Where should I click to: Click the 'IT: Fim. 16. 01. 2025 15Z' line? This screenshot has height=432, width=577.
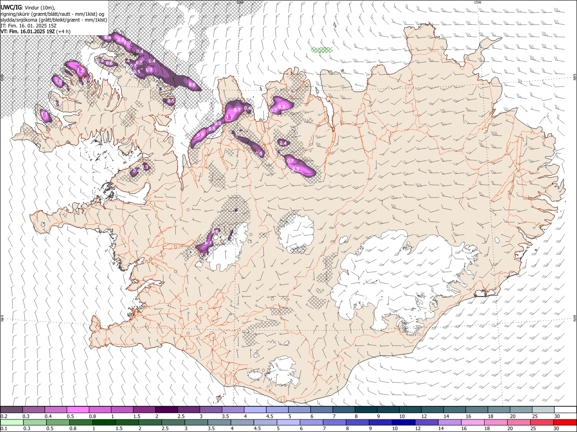click(x=28, y=26)
